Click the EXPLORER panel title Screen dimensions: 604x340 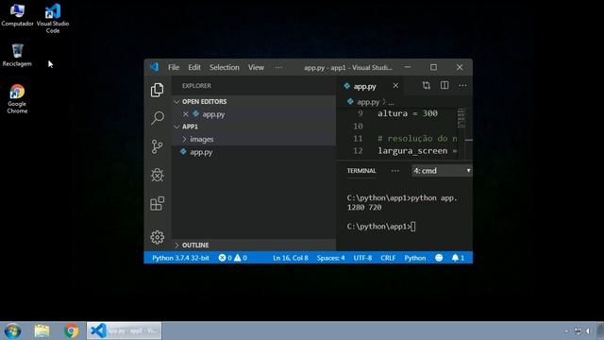point(196,86)
